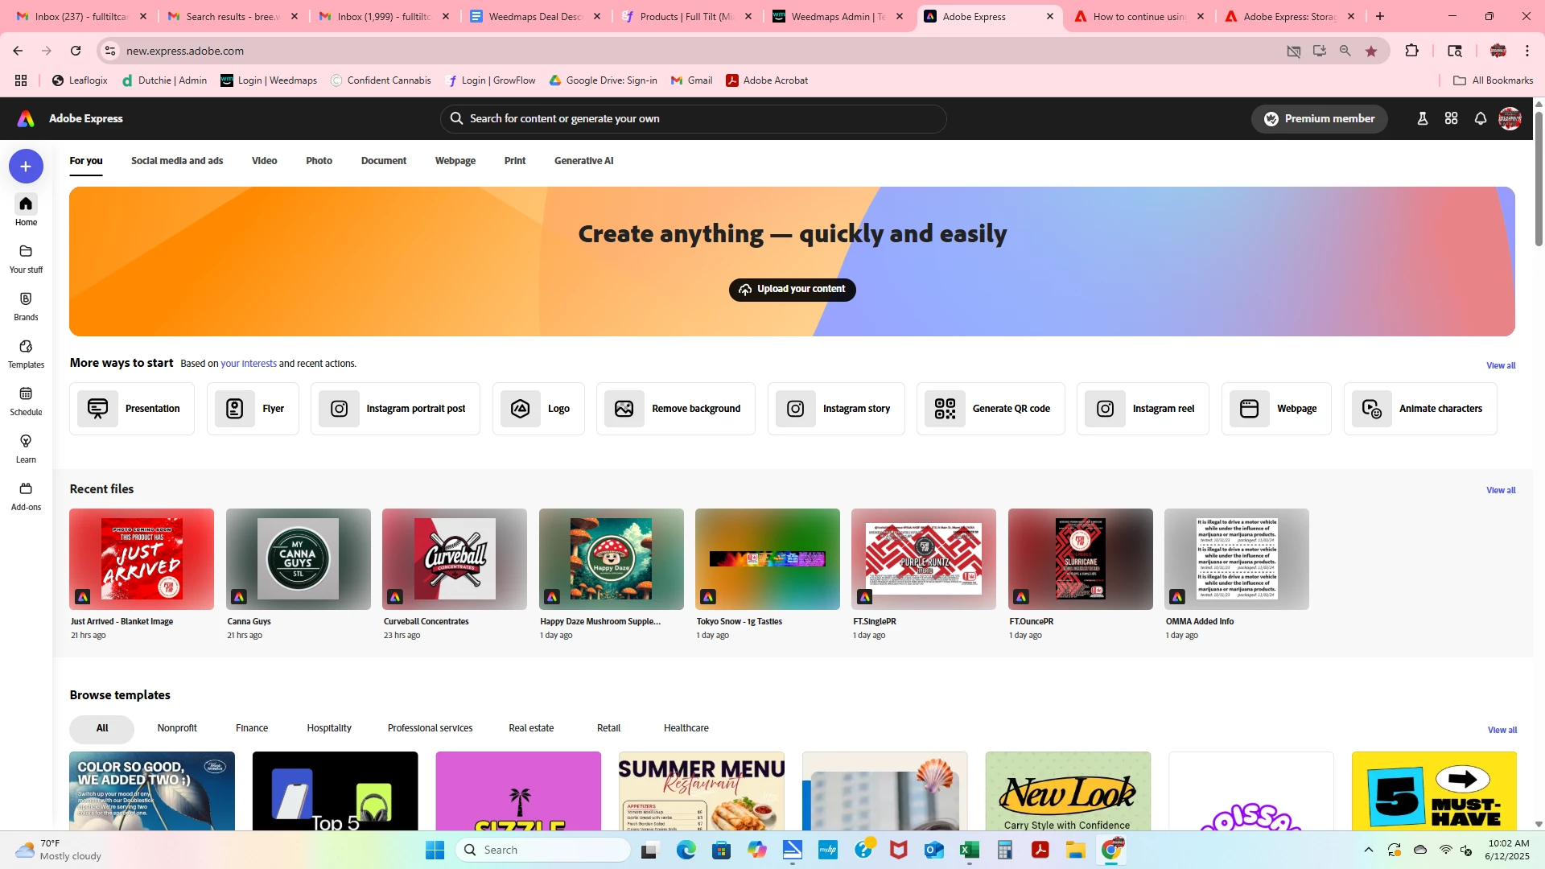1545x869 pixels.
Task: Open the notifications bell icon
Action: pyautogui.click(x=1480, y=119)
